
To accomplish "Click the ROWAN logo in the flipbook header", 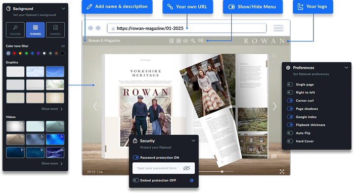I will tap(264, 41).
